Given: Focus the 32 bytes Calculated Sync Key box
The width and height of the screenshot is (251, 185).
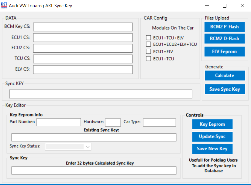Looking at the screenshot, I should (x=94, y=170).
